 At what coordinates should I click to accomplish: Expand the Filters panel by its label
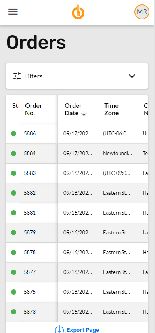click(x=33, y=76)
